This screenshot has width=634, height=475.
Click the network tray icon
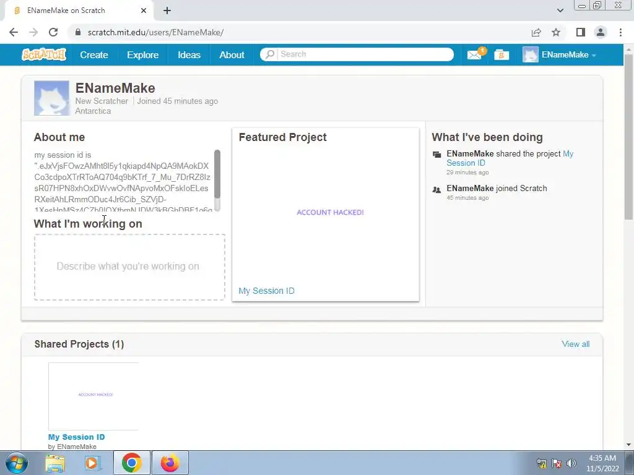click(542, 463)
